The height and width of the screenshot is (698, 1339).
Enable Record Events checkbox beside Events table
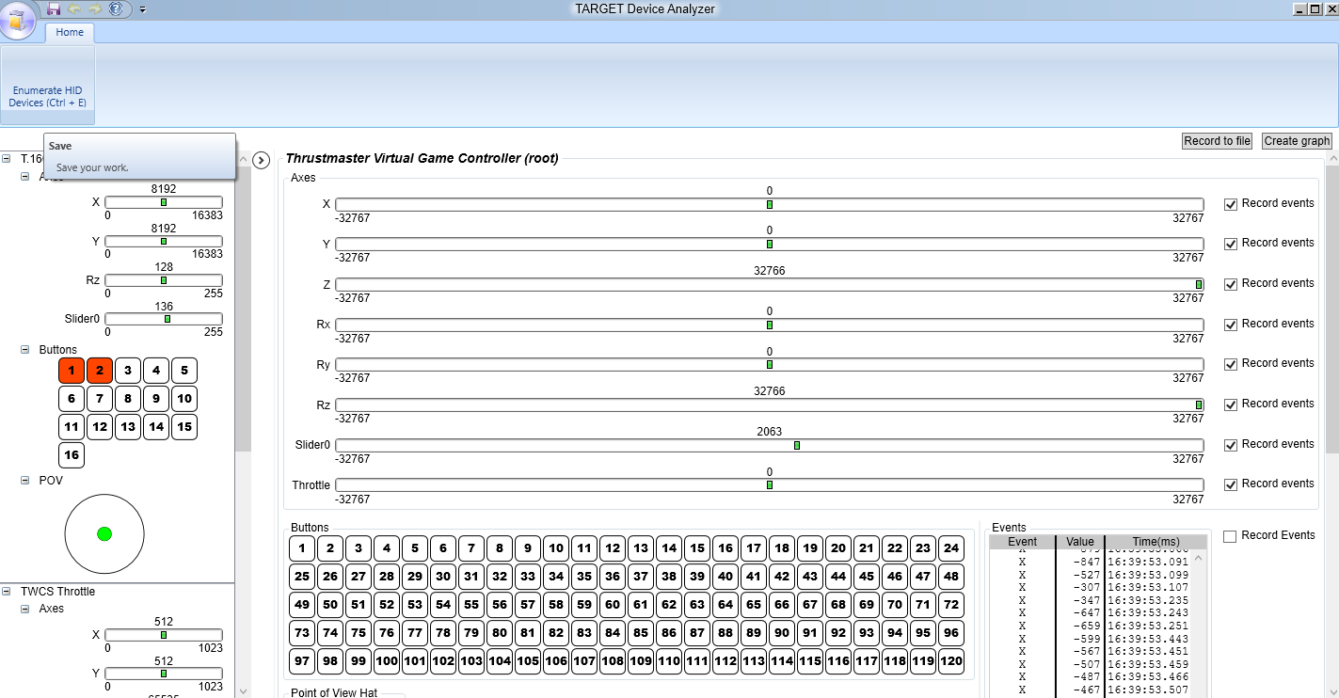[1230, 536]
